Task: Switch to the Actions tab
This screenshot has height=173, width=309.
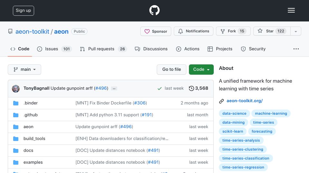Action: tap(188, 49)
